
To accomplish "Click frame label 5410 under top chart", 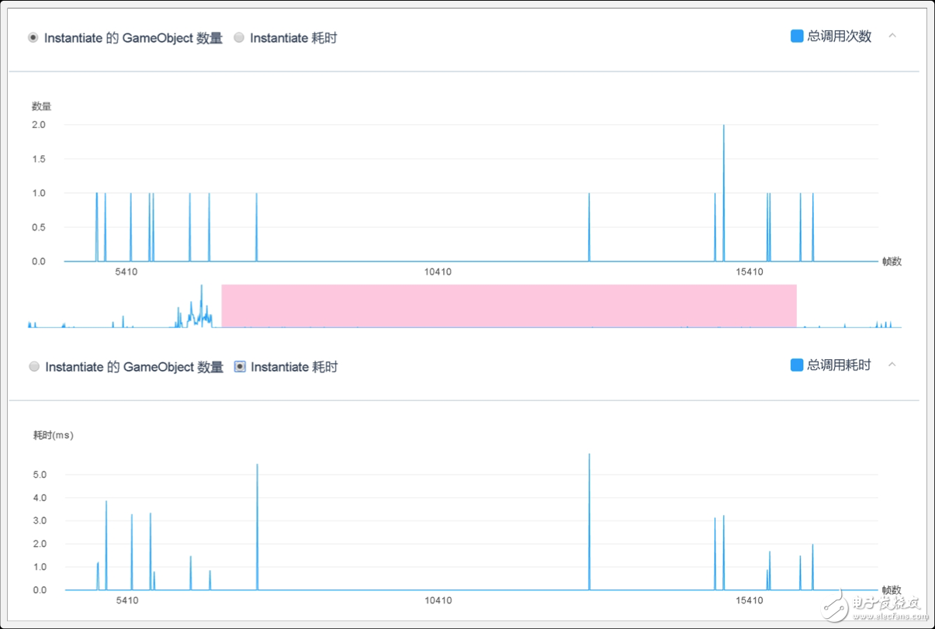I will (x=126, y=272).
